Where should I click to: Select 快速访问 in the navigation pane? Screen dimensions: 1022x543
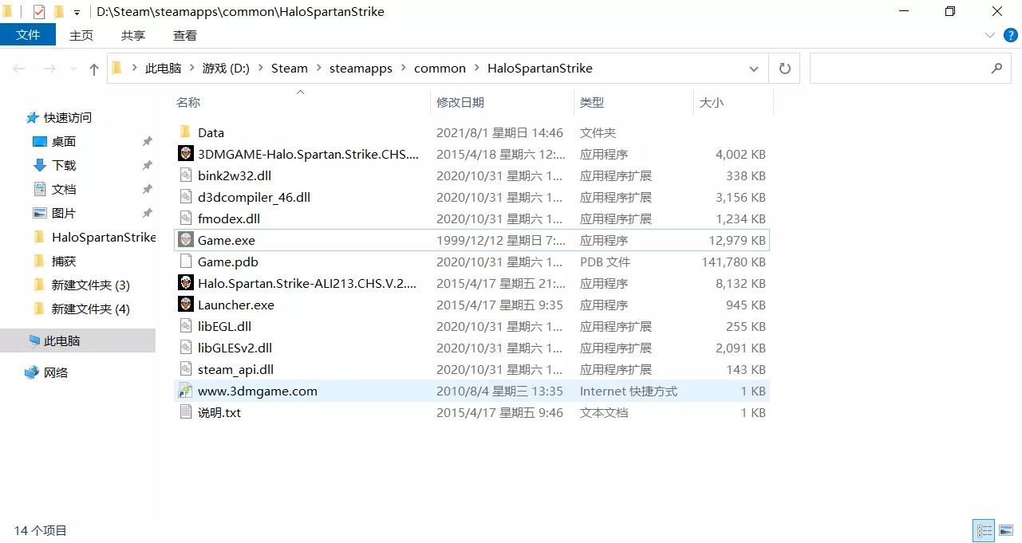point(68,117)
